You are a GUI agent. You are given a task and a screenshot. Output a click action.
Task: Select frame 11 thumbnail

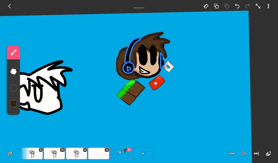tap(77, 153)
